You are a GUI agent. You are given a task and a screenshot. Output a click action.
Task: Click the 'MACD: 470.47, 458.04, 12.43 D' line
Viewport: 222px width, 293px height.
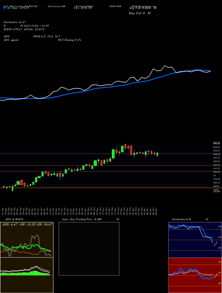point(24,29)
